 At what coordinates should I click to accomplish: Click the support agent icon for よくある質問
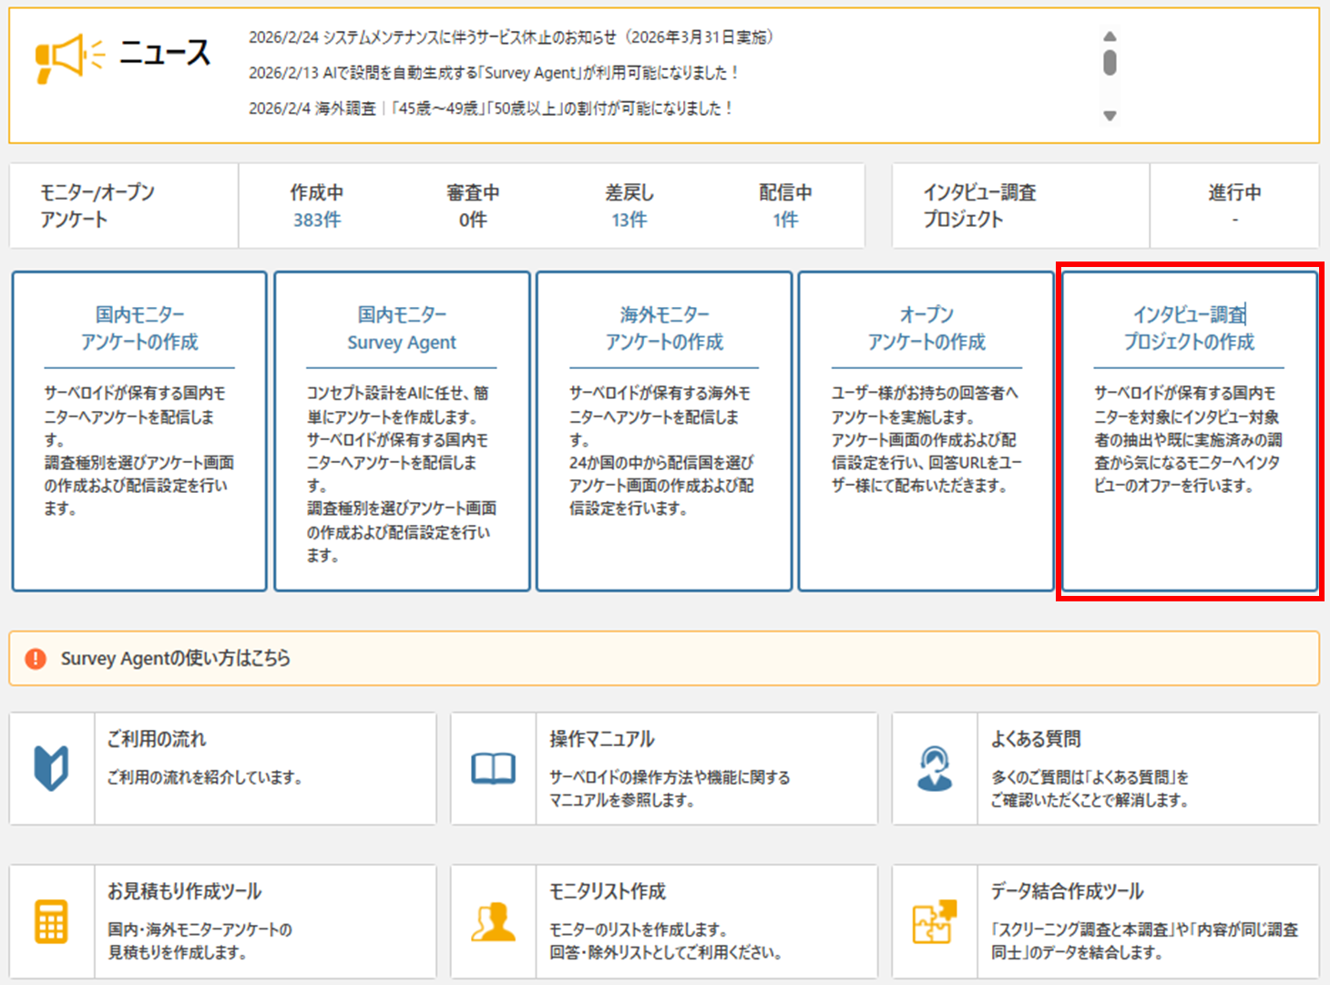935,768
